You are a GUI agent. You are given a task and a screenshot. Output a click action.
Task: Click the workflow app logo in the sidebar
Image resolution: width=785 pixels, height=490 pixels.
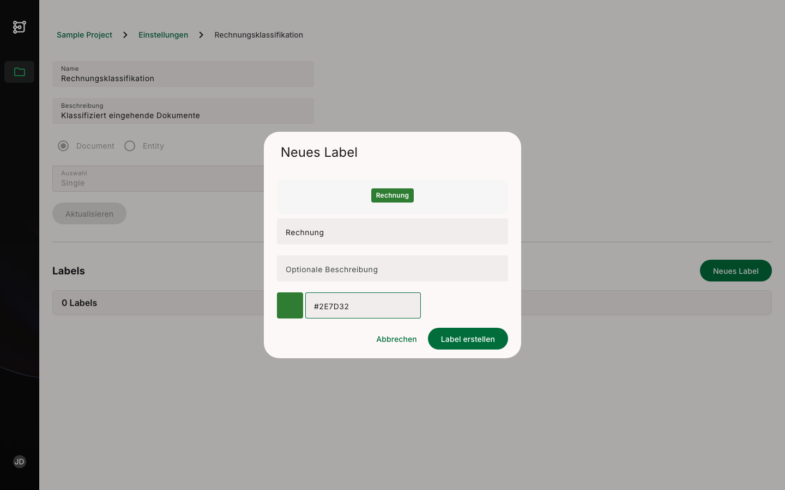pyautogui.click(x=19, y=27)
